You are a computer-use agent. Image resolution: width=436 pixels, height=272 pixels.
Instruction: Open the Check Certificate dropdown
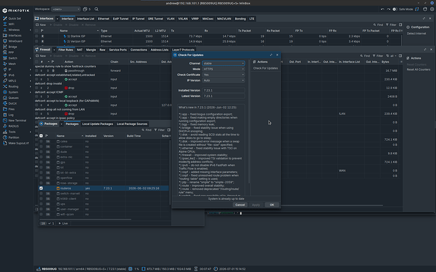(224, 74)
